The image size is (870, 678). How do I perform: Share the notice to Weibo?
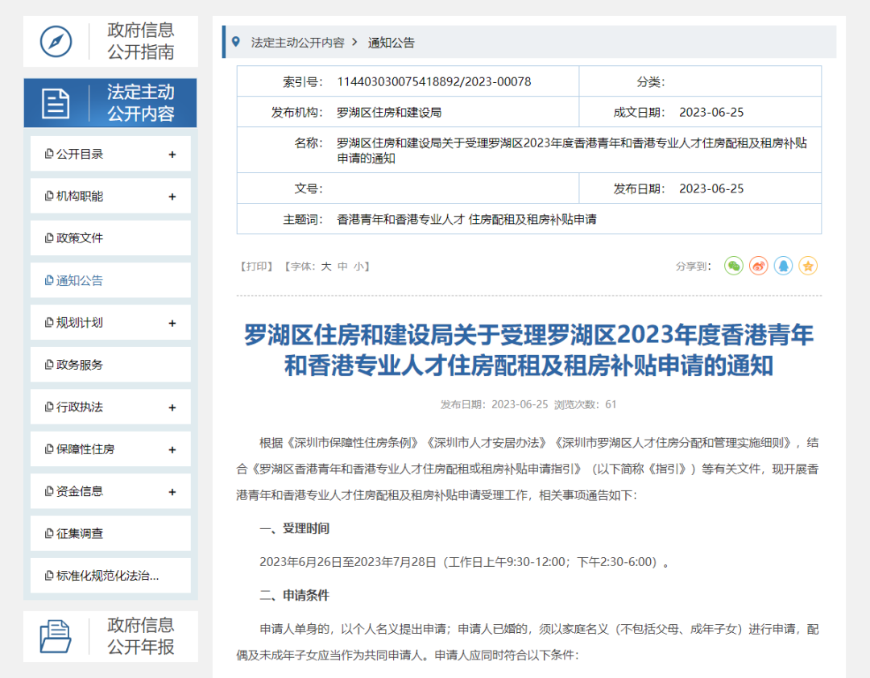[759, 267]
